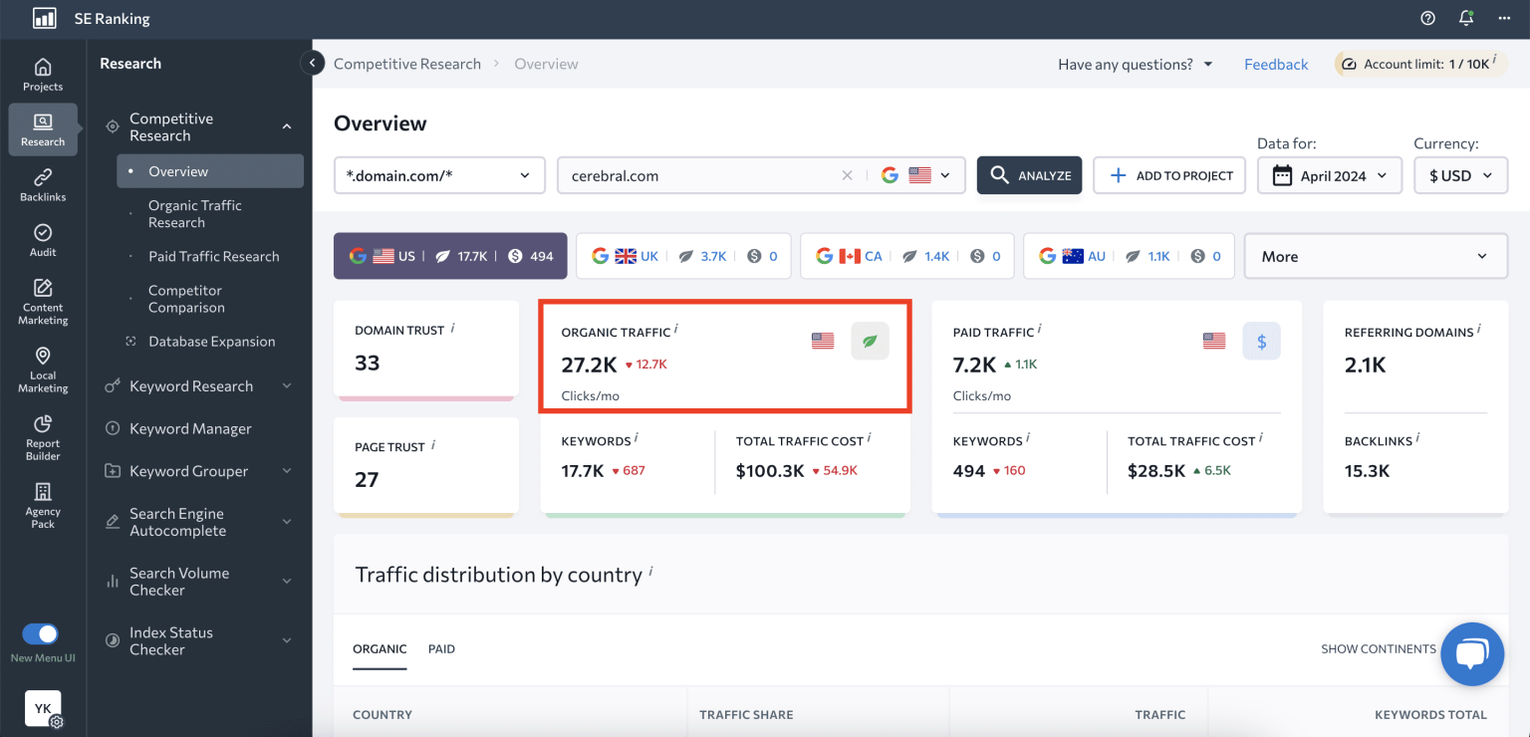Open the Feedback link
Viewport: 1530px width, 737px height.
1276,64
